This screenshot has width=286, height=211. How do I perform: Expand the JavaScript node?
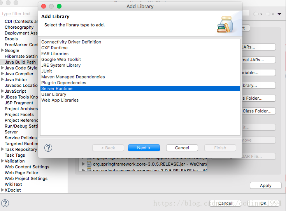click(2, 91)
